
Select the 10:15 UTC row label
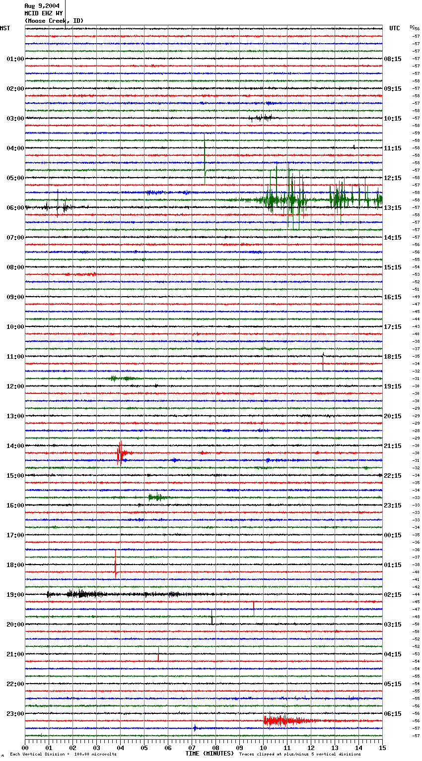pyautogui.click(x=393, y=119)
